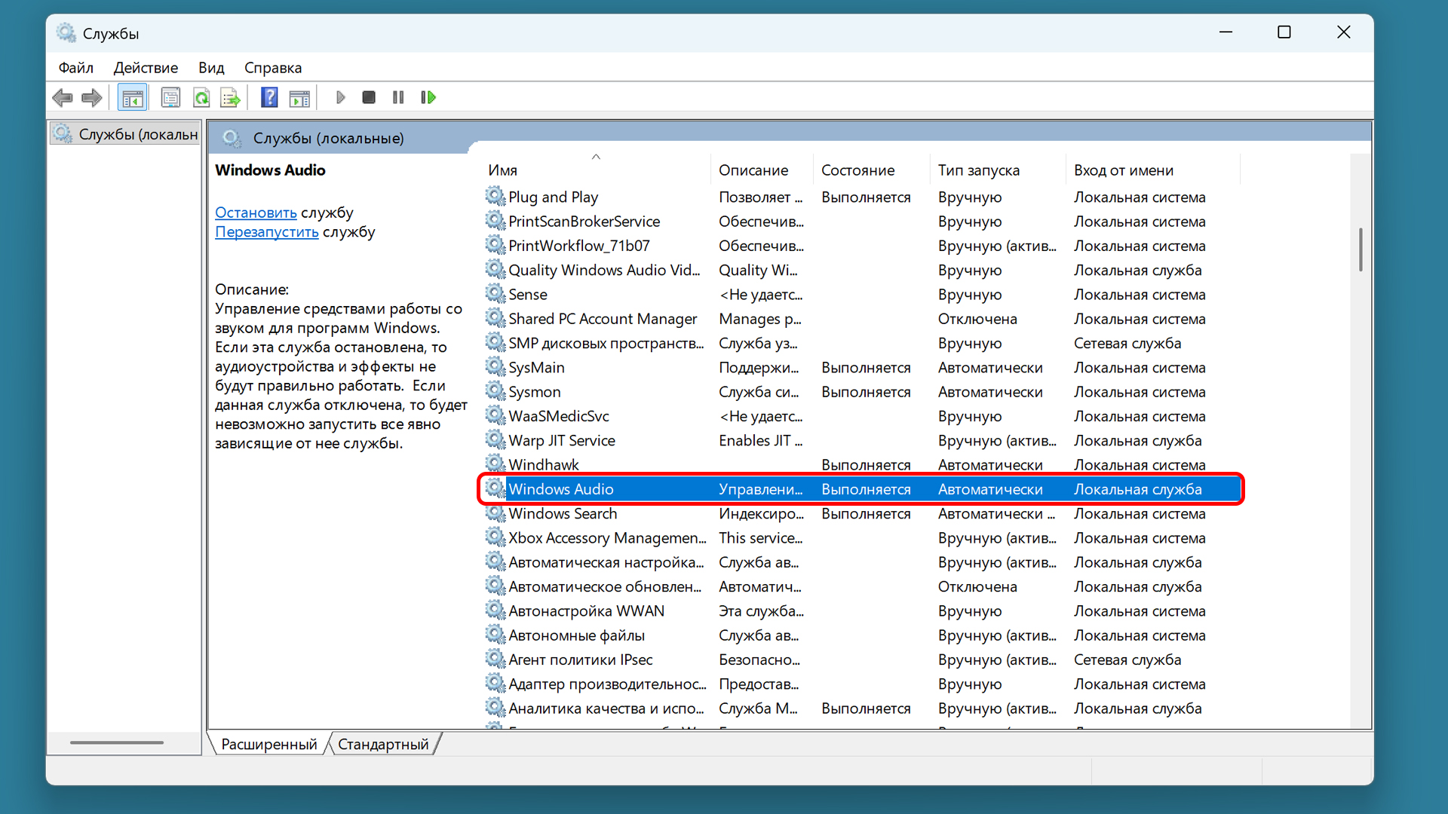Image resolution: width=1448 pixels, height=814 pixels.
Task: Switch to the Стандартный tab
Action: (383, 745)
